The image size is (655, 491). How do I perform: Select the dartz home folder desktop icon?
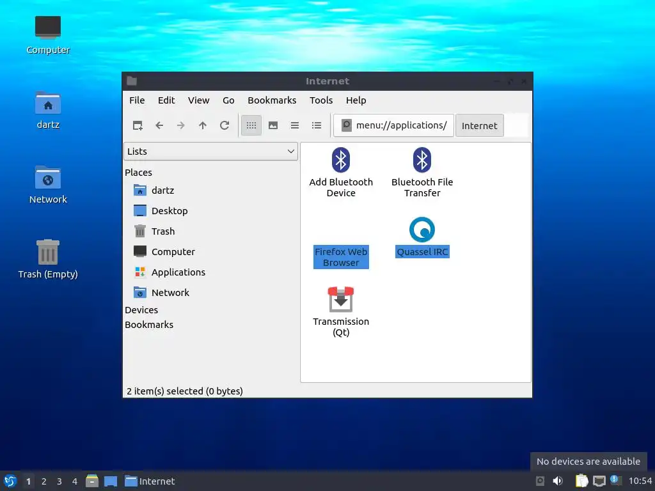tap(48, 110)
